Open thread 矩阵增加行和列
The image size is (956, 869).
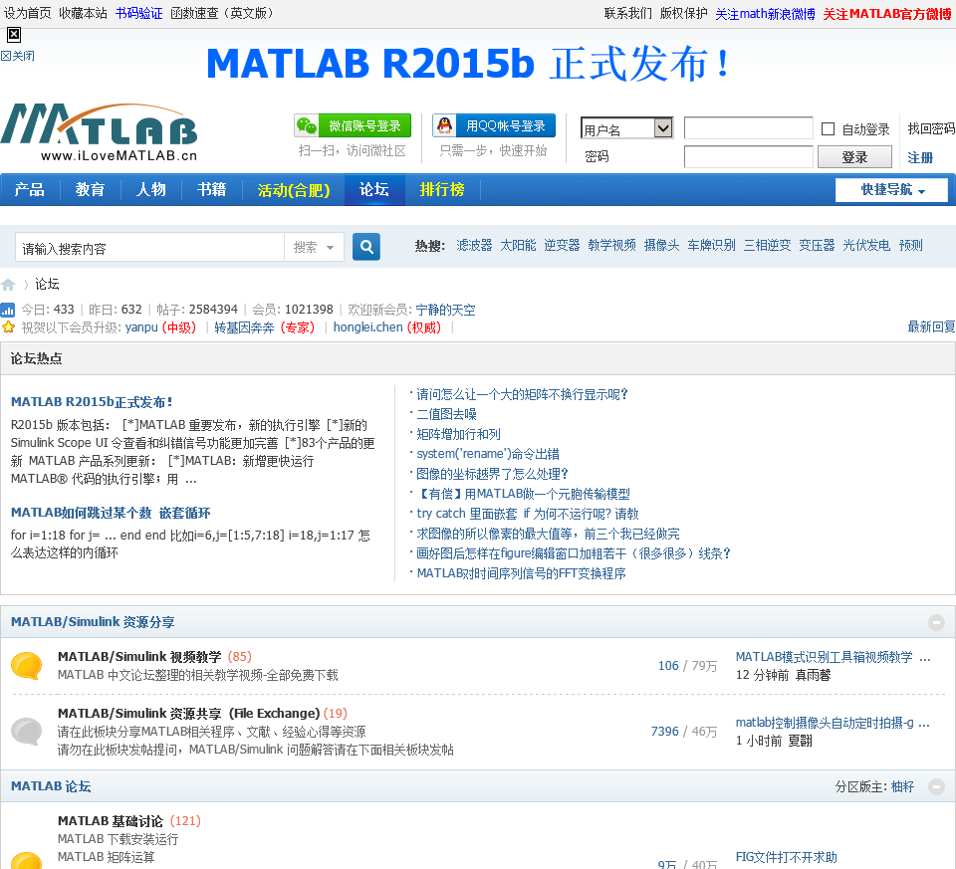[x=458, y=434]
